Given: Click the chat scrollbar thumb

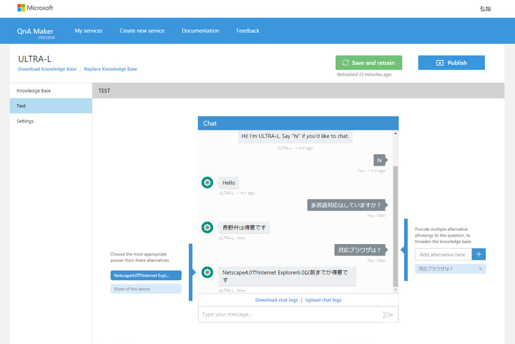Looking at the screenshot, I should click(395, 226).
